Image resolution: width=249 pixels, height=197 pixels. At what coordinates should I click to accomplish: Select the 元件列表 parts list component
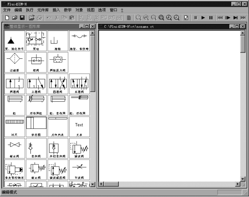pyautogui.click(x=58, y=127)
